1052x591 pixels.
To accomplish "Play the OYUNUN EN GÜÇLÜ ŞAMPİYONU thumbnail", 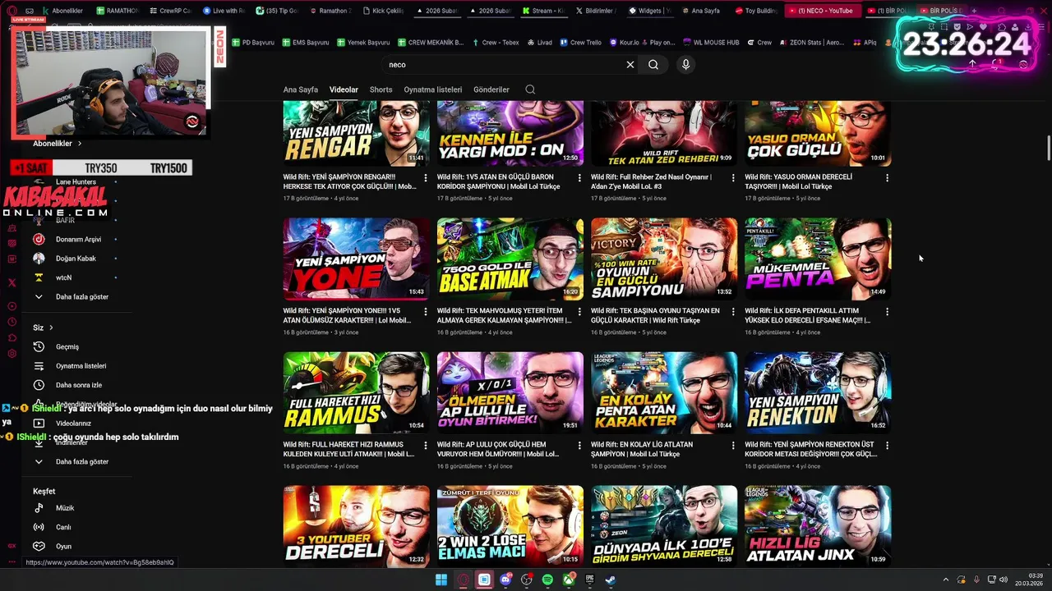I will tap(664, 259).
